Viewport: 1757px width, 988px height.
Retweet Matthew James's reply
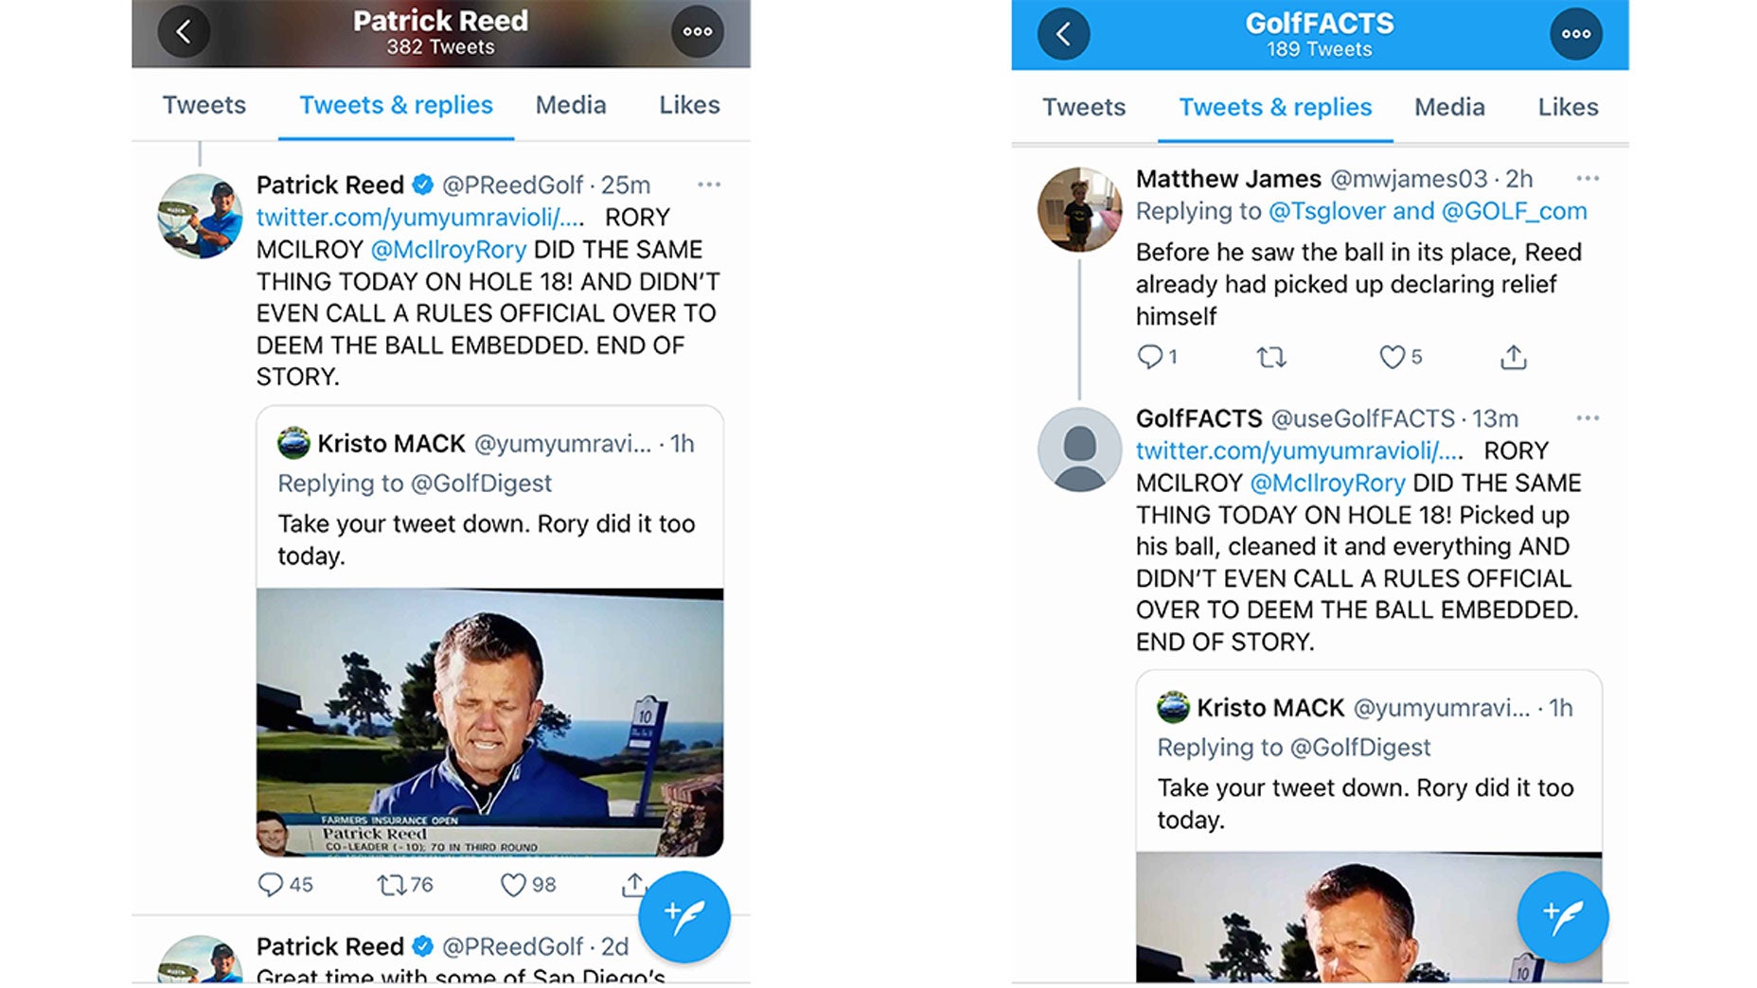[x=1271, y=357]
